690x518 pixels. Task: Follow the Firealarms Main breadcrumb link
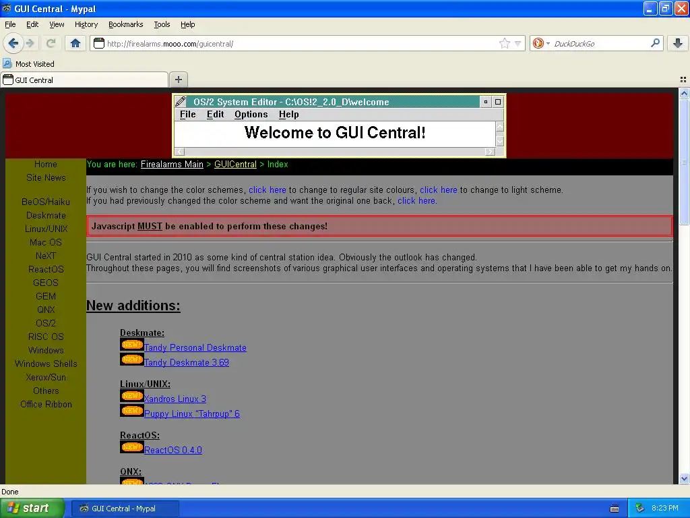click(x=172, y=165)
